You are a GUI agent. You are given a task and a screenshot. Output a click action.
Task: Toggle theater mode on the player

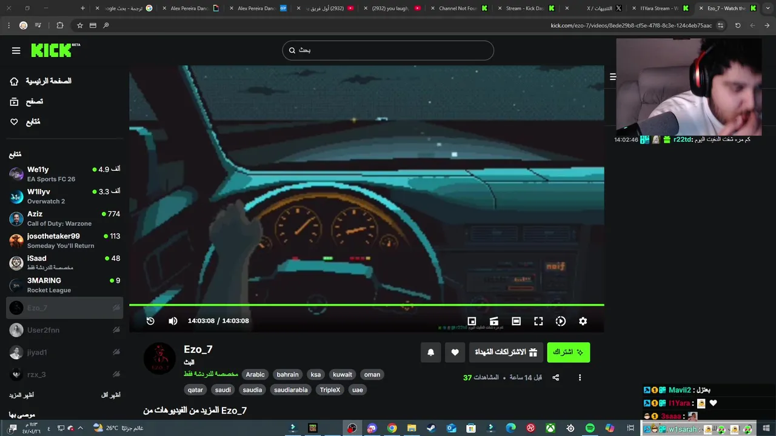pos(516,321)
